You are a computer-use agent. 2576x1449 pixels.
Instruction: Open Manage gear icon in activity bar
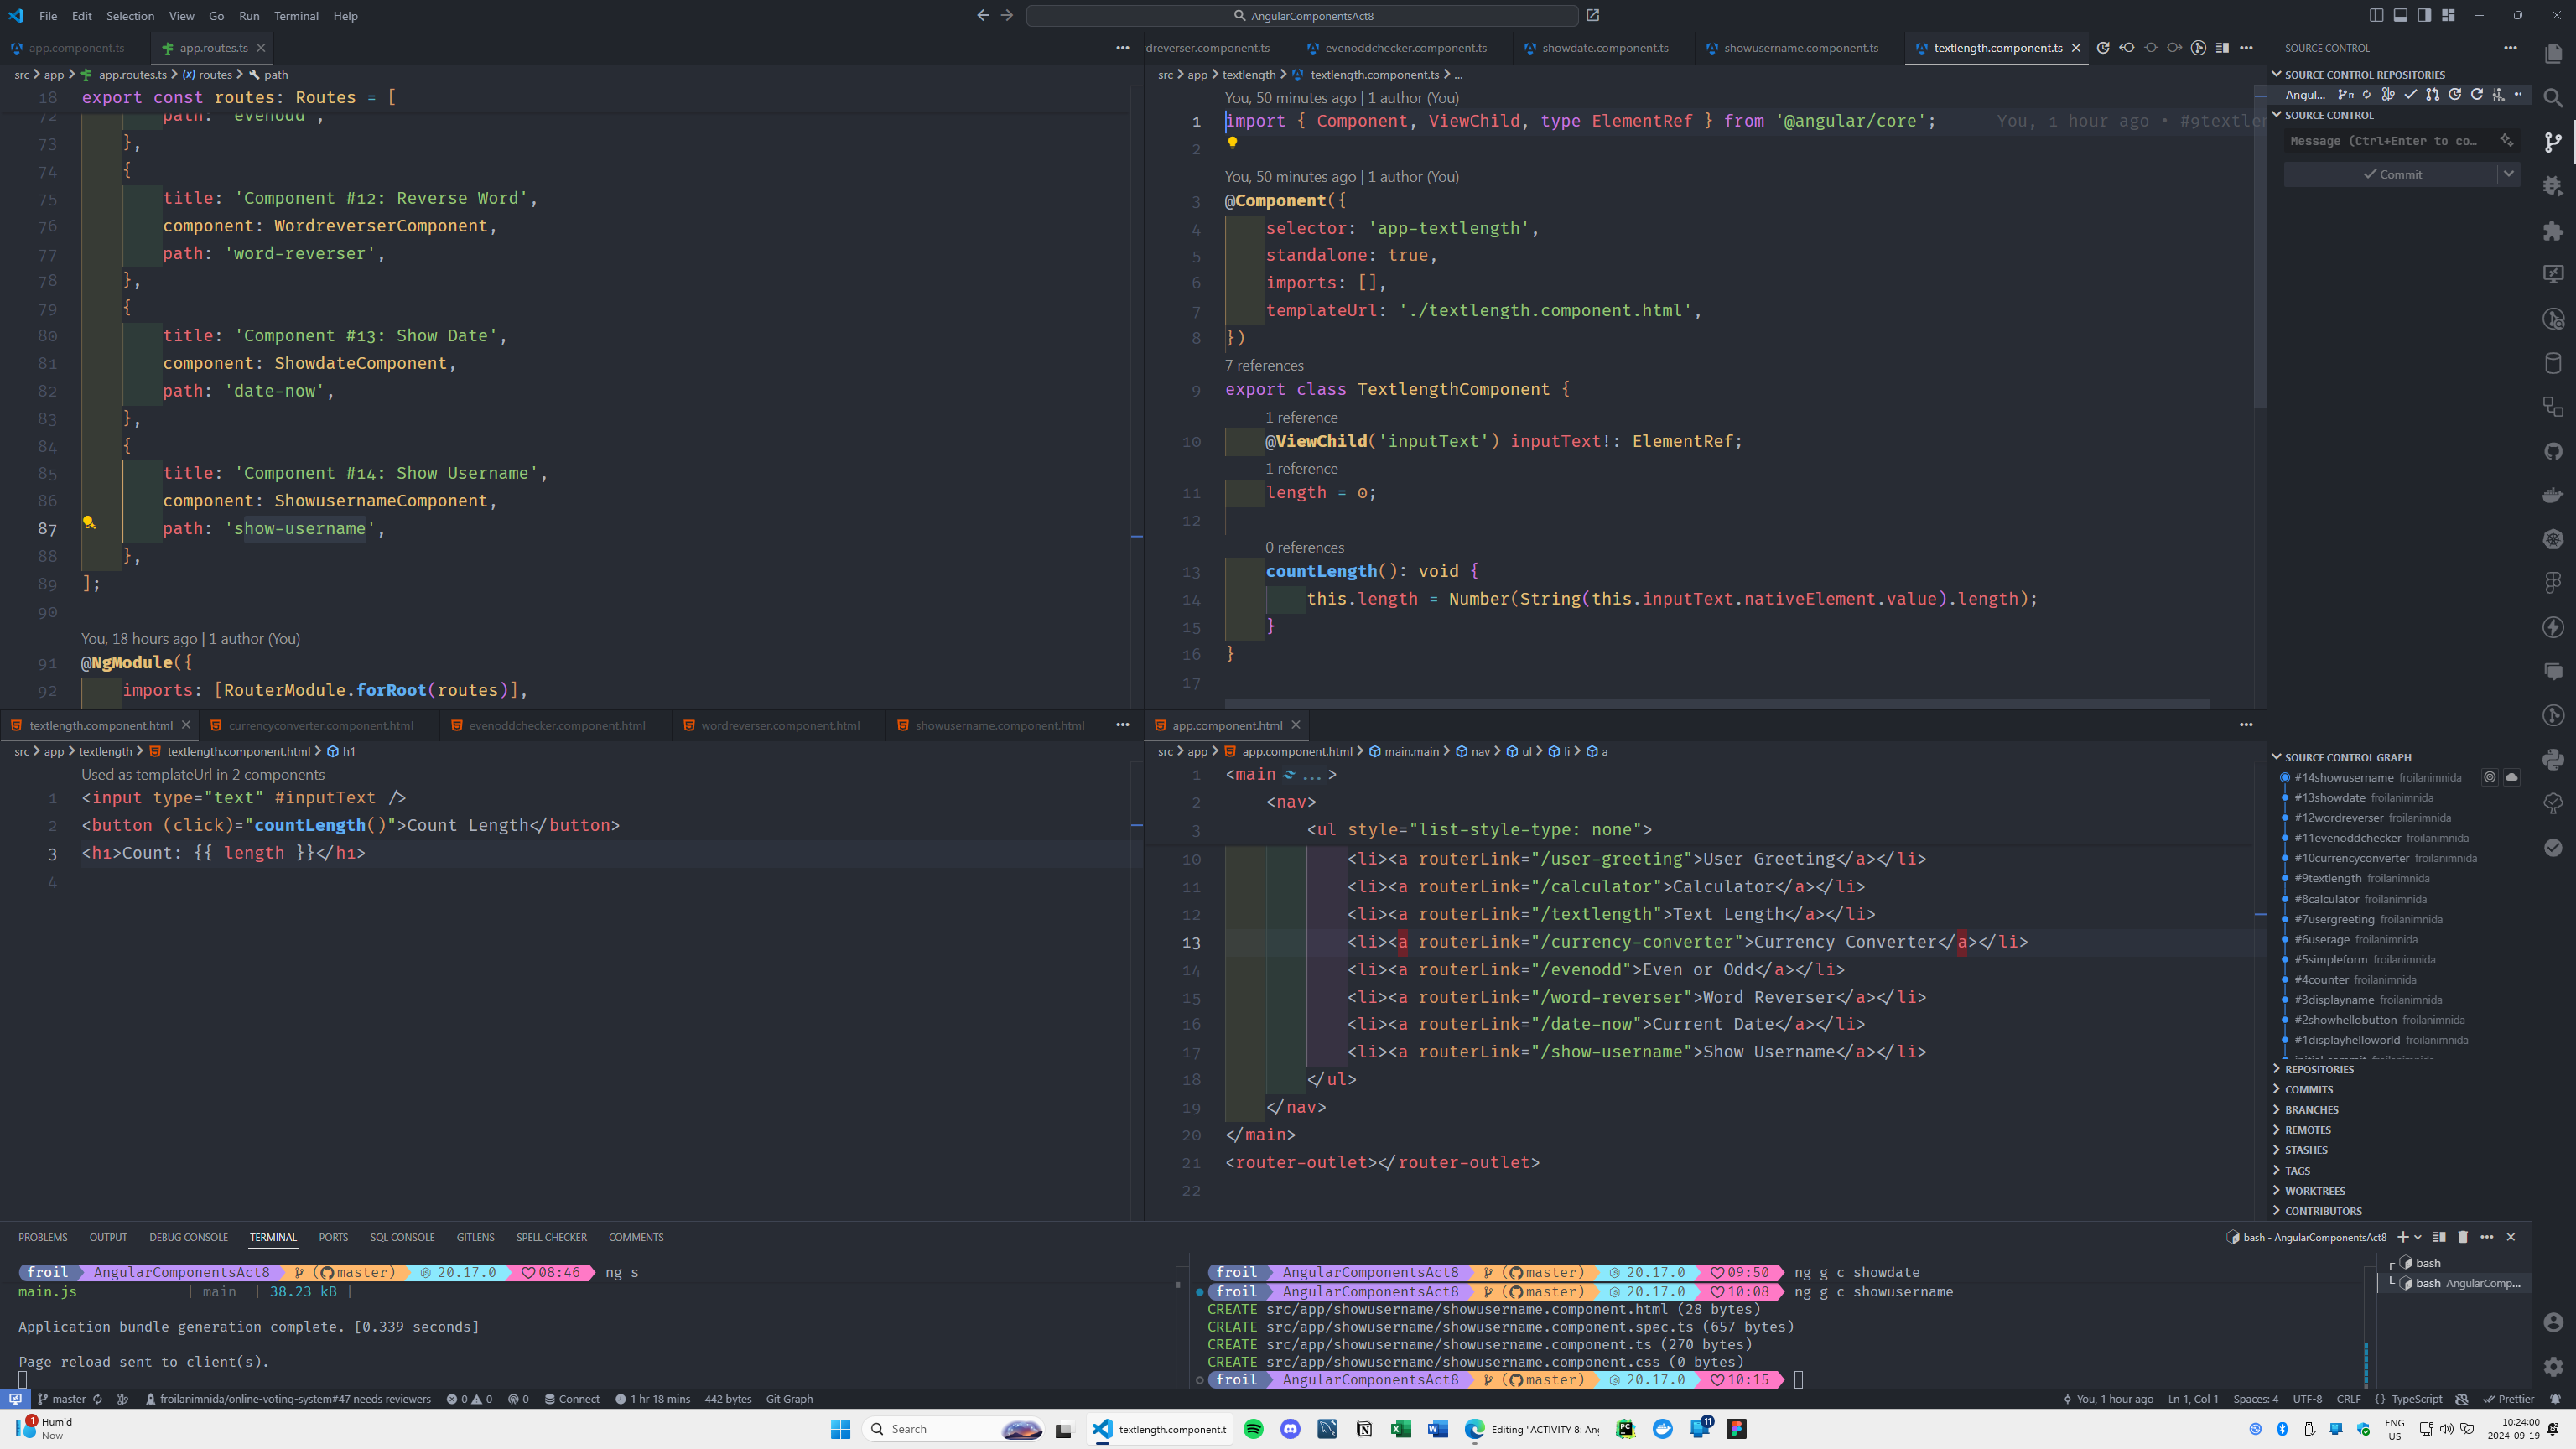tap(2553, 1366)
